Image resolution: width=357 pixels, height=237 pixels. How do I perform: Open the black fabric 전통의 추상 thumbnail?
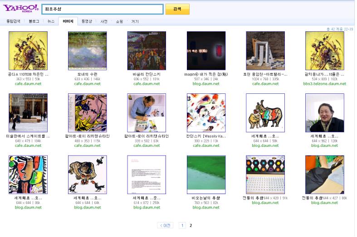point(325,174)
